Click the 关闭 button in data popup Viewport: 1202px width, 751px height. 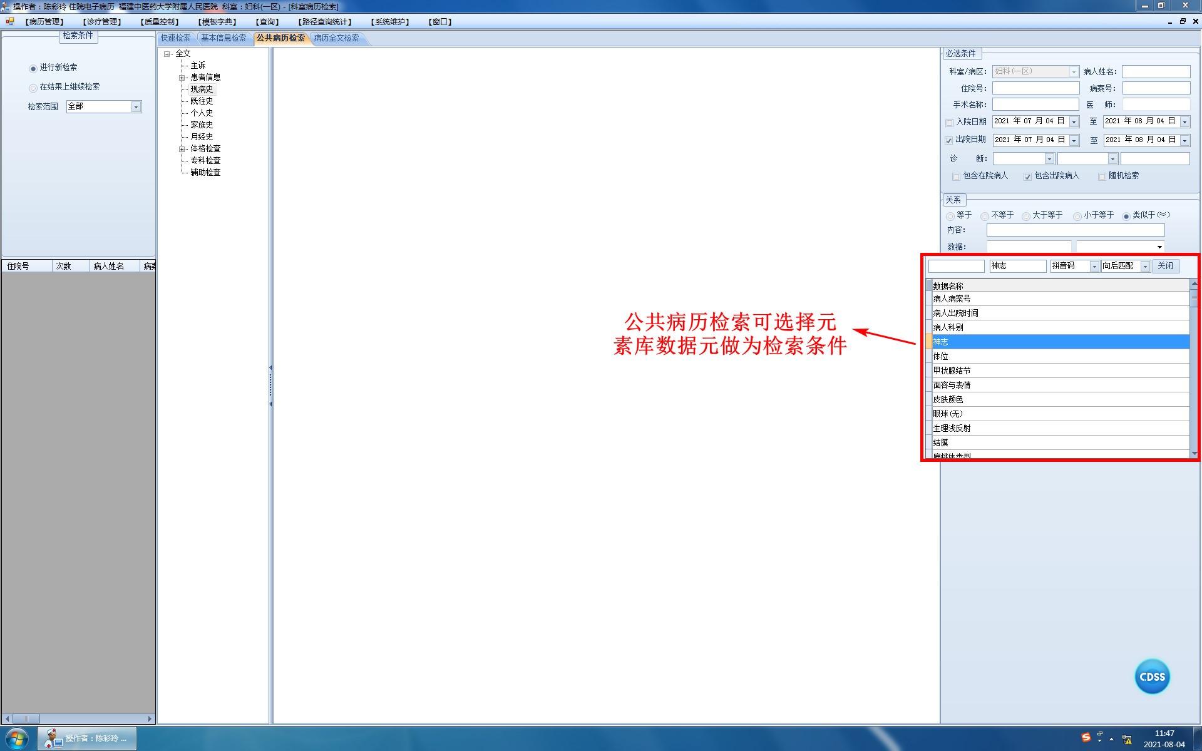tap(1165, 266)
